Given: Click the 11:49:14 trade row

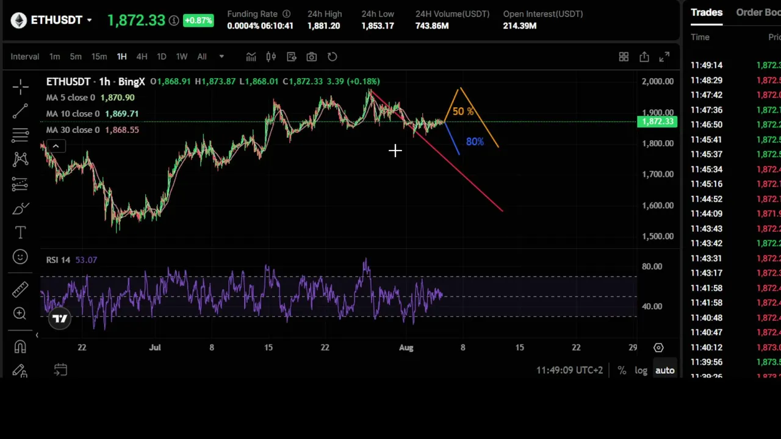Looking at the screenshot, I should [x=735, y=65].
